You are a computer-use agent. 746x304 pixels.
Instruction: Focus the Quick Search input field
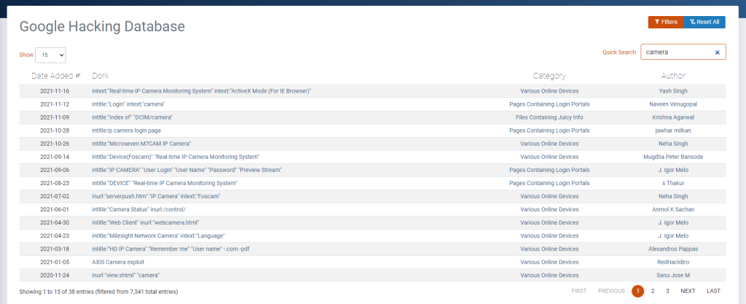[683, 52]
